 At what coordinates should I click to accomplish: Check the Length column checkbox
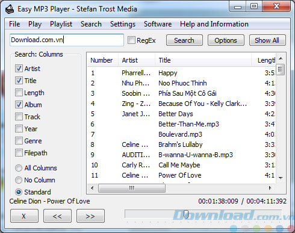point(19,93)
